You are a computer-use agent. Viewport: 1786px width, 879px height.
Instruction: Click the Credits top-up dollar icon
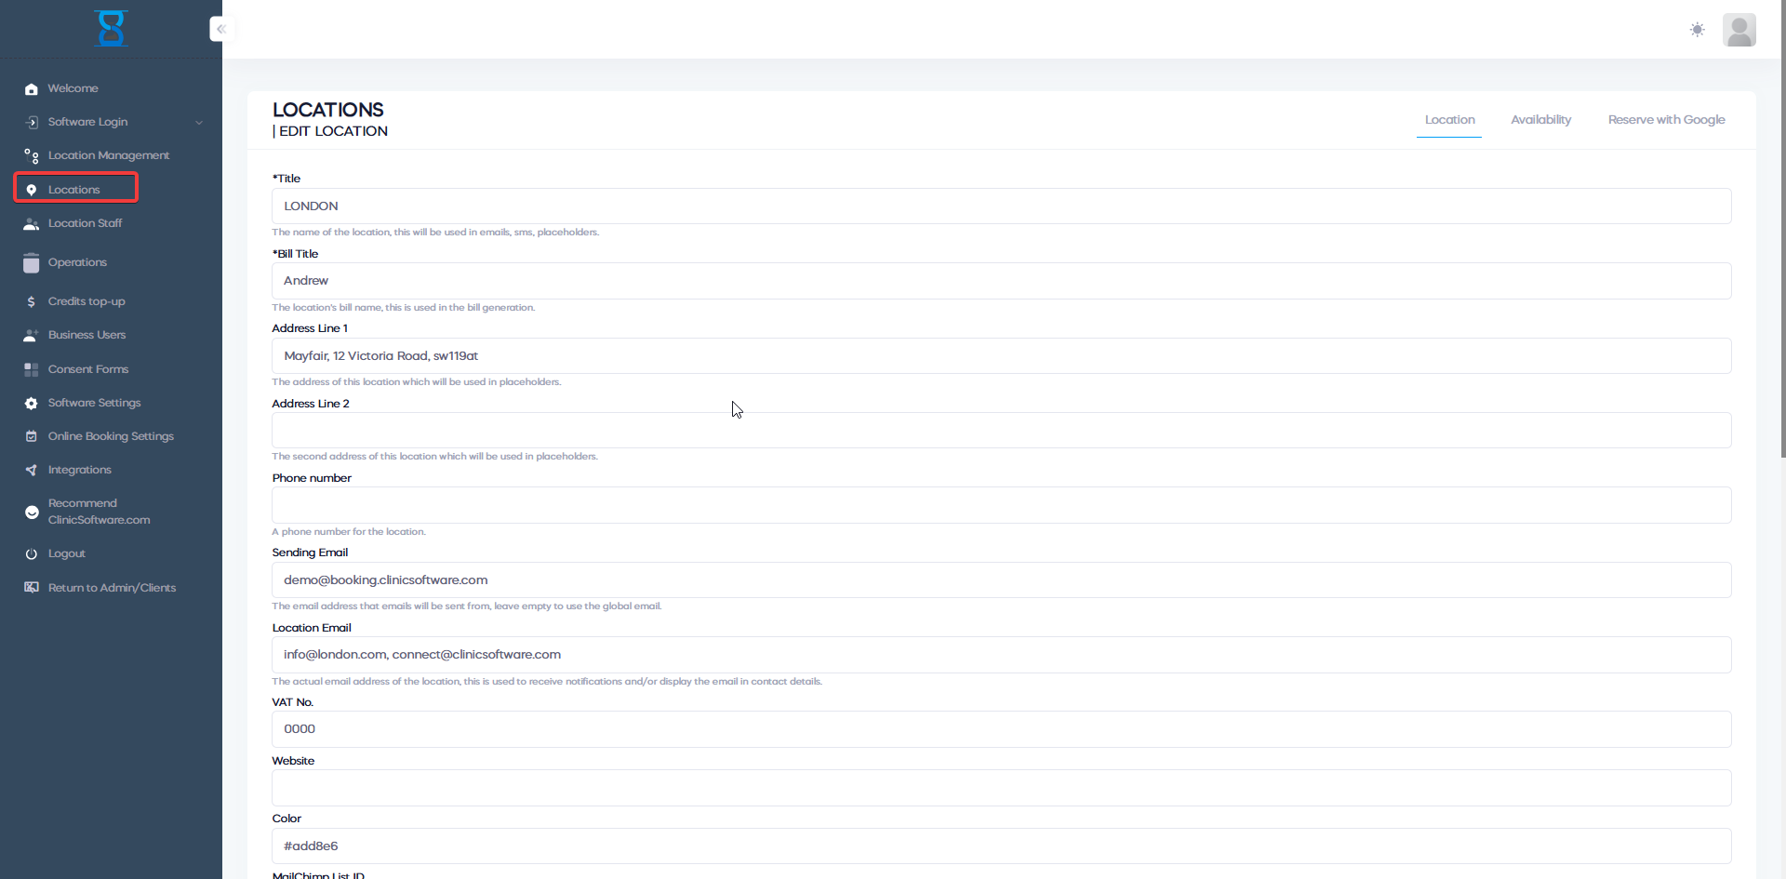[x=32, y=302]
